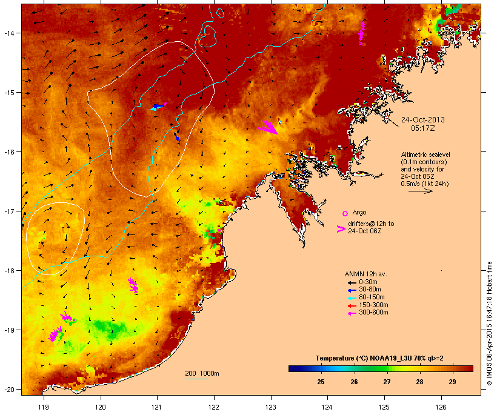This screenshot has width=497, height=412.
Task: Click the magenta drifter cluster near 120.6E -18
Action: pos(133,285)
